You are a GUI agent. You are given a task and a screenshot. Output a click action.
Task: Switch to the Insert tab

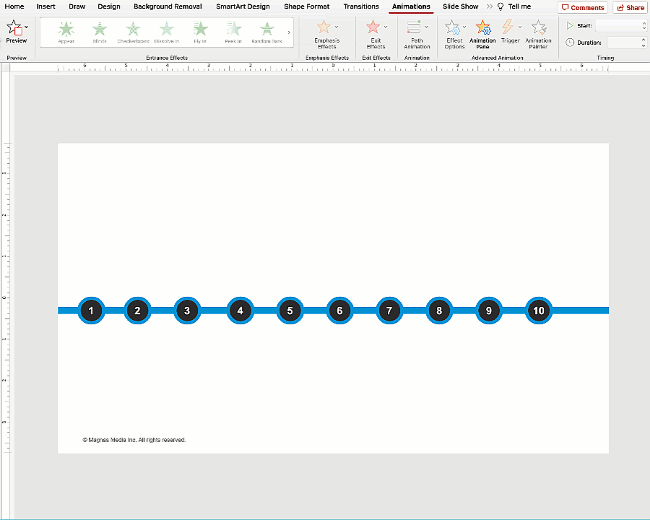pos(45,6)
